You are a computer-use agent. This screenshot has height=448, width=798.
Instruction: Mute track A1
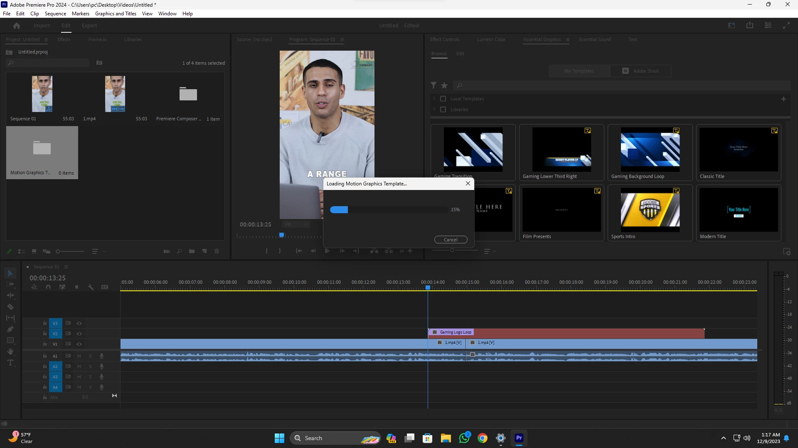point(79,356)
